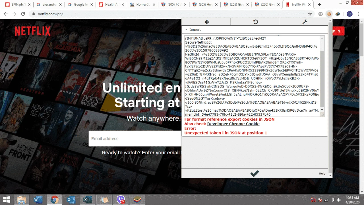The image size is (364, 205).
Task: Open the Developer Chrome Cookie link
Action: pyautogui.click(x=233, y=124)
